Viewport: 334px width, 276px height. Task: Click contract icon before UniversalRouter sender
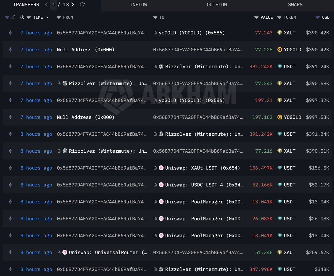[x=59, y=252]
